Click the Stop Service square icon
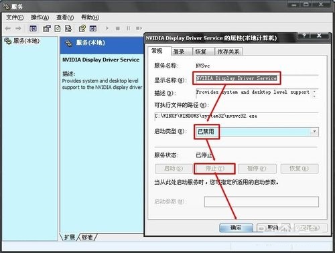Screen dimensions: 335x253 pyautogui.click(x=118, y=28)
